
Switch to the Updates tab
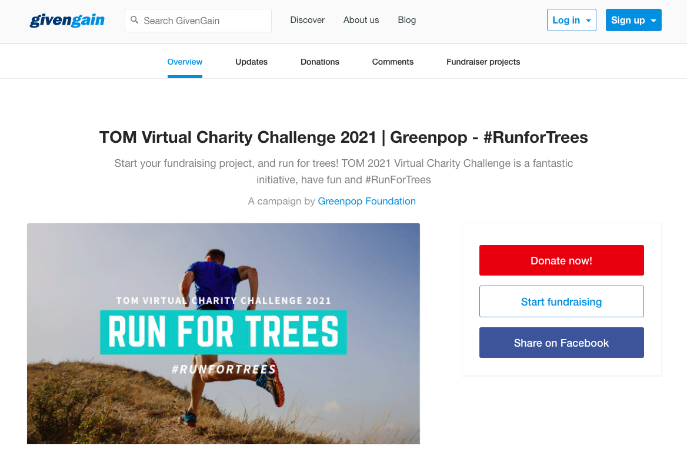tap(252, 62)
